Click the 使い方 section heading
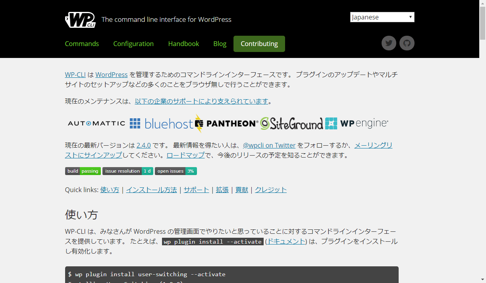Image resolution: width=486 pixels, height=283 pixels. 81,215
